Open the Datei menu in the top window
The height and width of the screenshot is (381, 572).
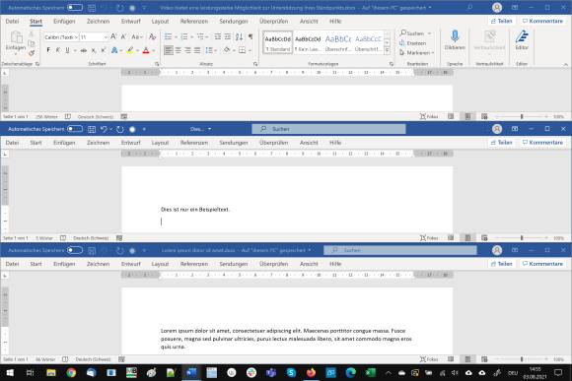12,21
